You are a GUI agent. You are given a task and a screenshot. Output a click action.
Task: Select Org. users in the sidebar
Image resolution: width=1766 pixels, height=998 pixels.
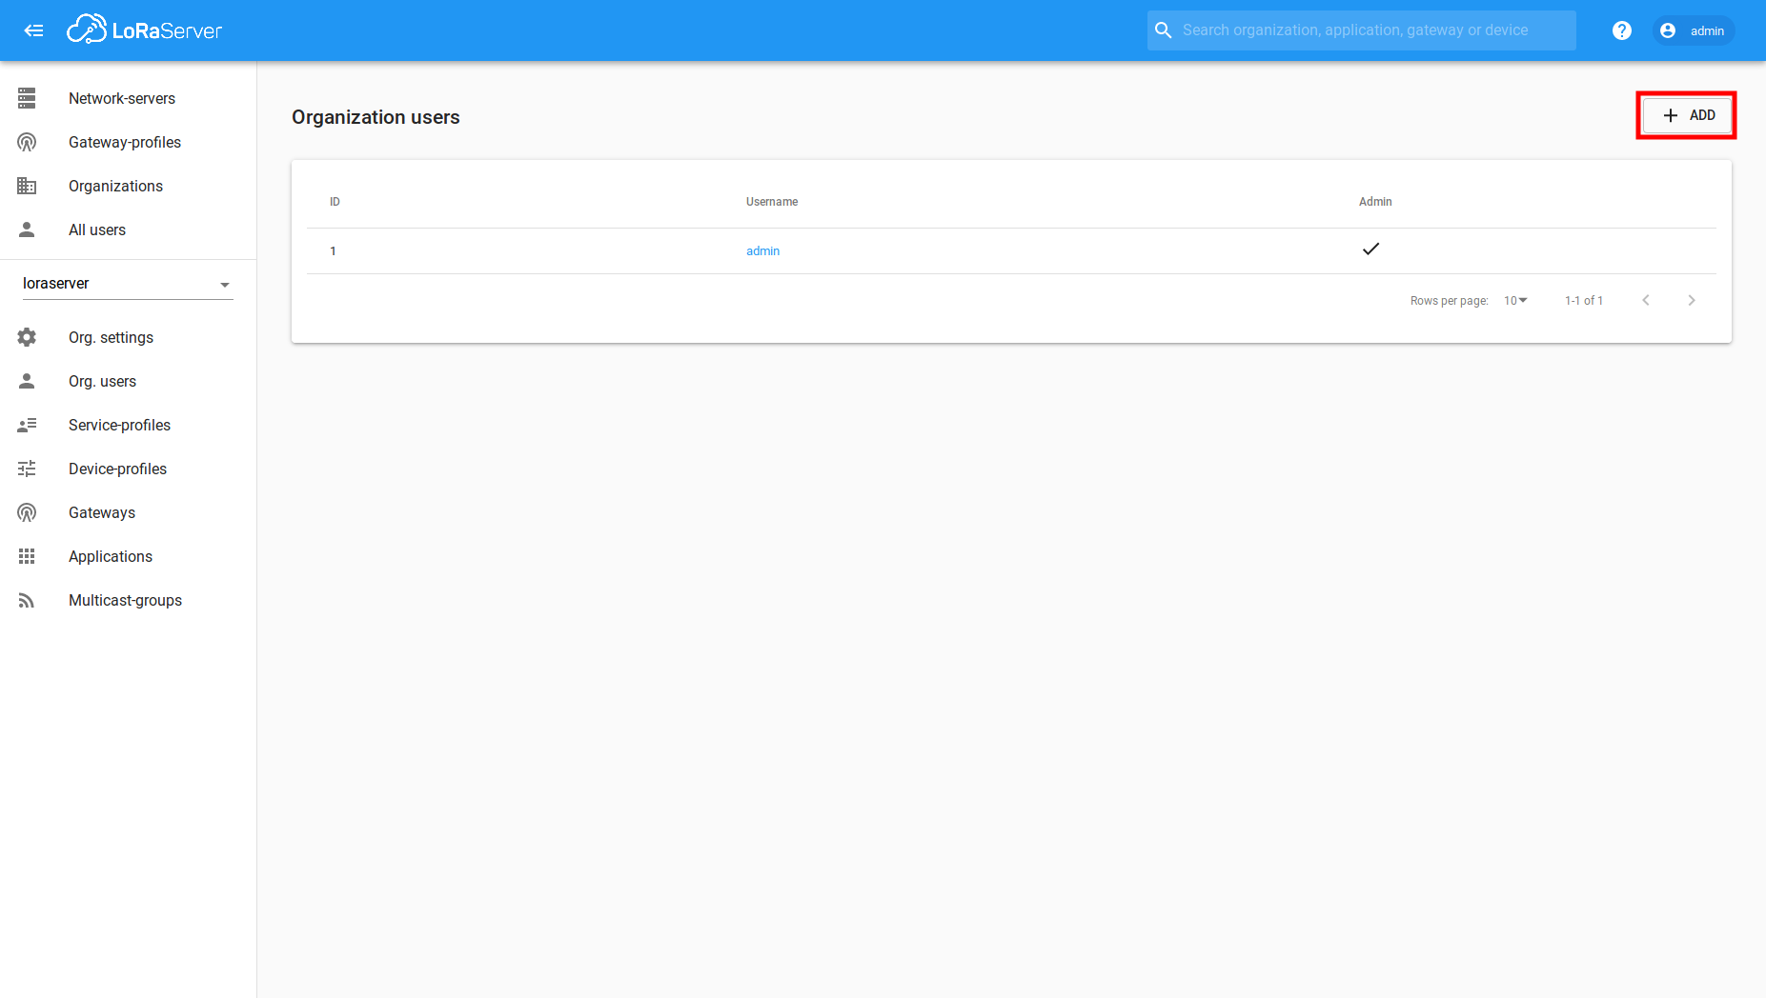tap(102, 381)
